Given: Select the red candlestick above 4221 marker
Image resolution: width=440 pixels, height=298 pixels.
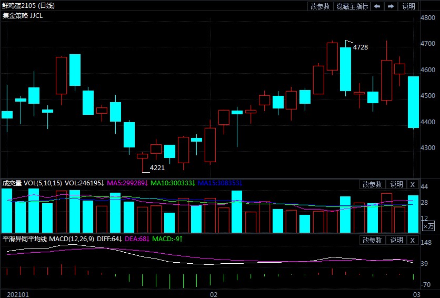Looking at the screenshot, I should point(142,156).
